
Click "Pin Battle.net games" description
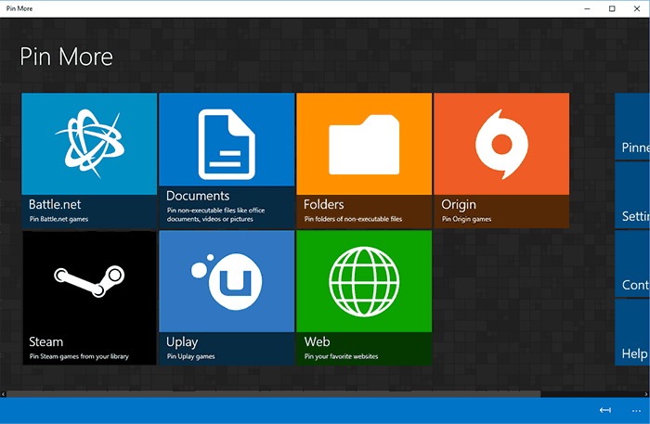point(58,219)
